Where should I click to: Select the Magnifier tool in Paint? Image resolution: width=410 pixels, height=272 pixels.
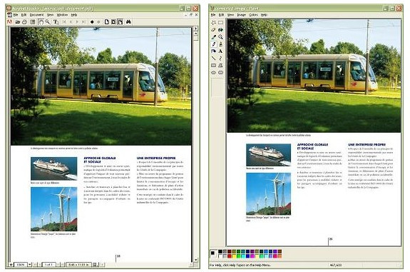221,37
